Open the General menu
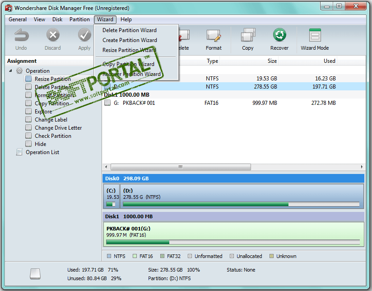372x291 pixels. pos(18,19)
